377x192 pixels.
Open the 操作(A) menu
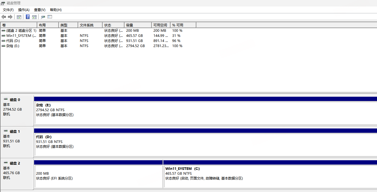point(24,10)
